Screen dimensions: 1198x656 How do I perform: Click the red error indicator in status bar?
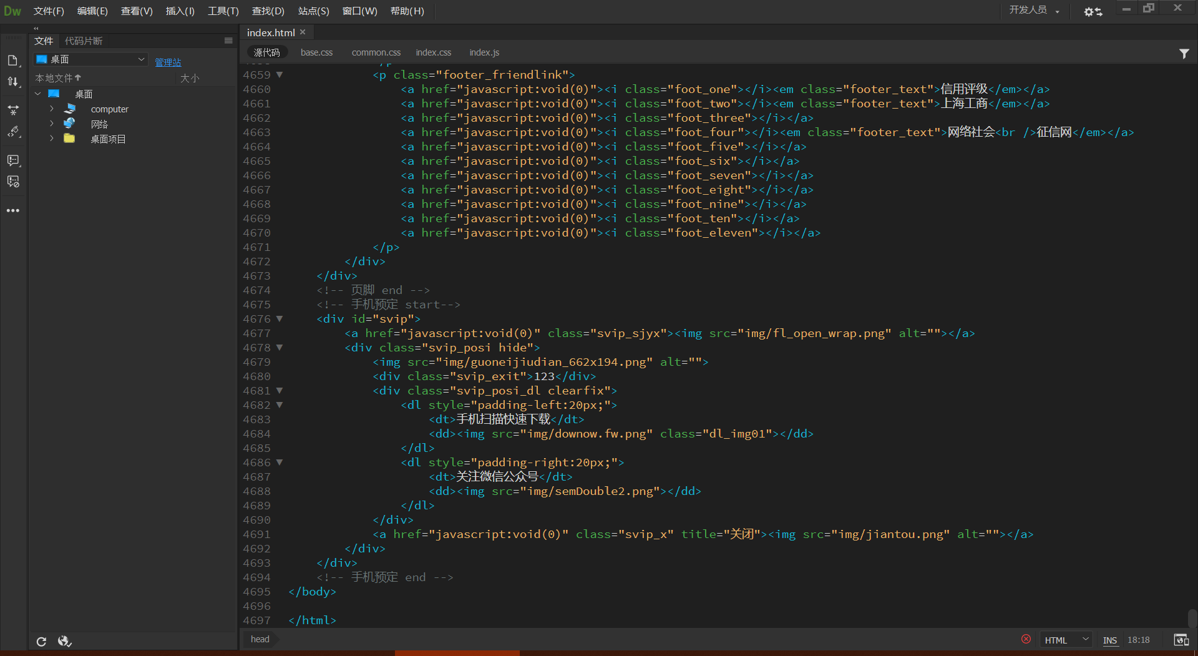1026,639
